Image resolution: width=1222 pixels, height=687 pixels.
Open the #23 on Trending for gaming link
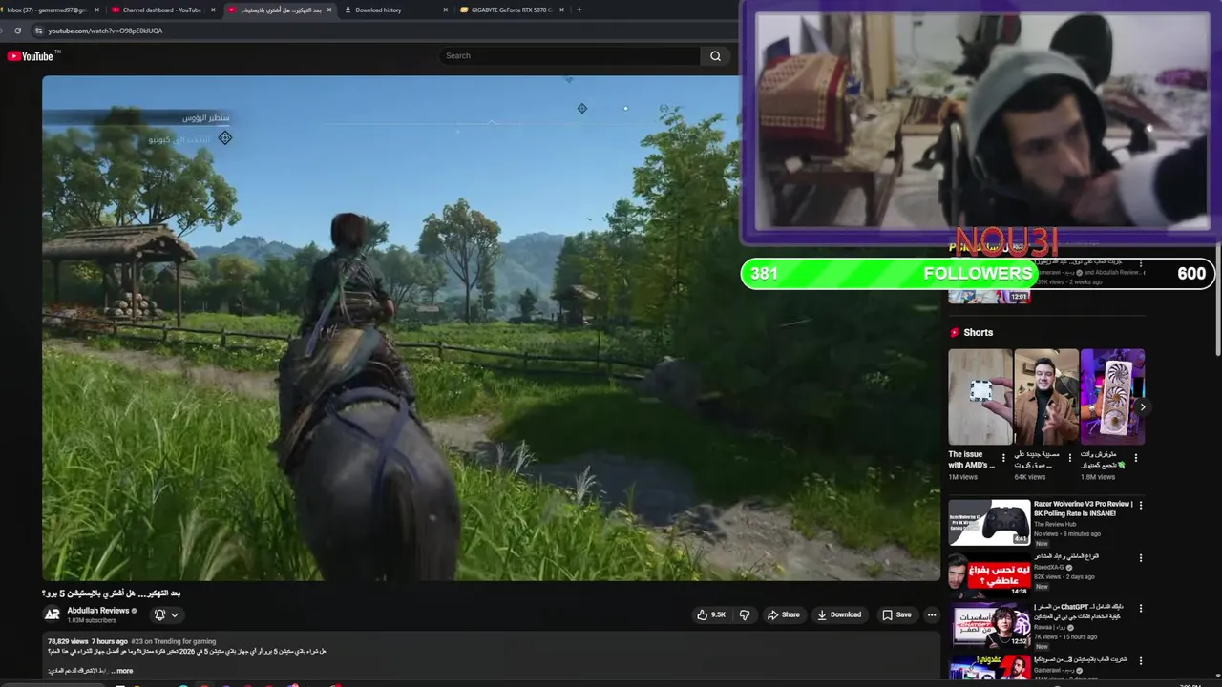tap(174, 641)
